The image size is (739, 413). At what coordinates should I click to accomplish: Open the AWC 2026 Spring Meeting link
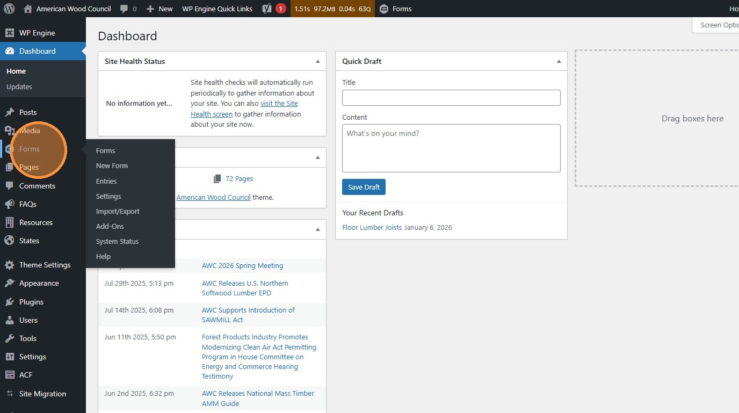(242, 265)
